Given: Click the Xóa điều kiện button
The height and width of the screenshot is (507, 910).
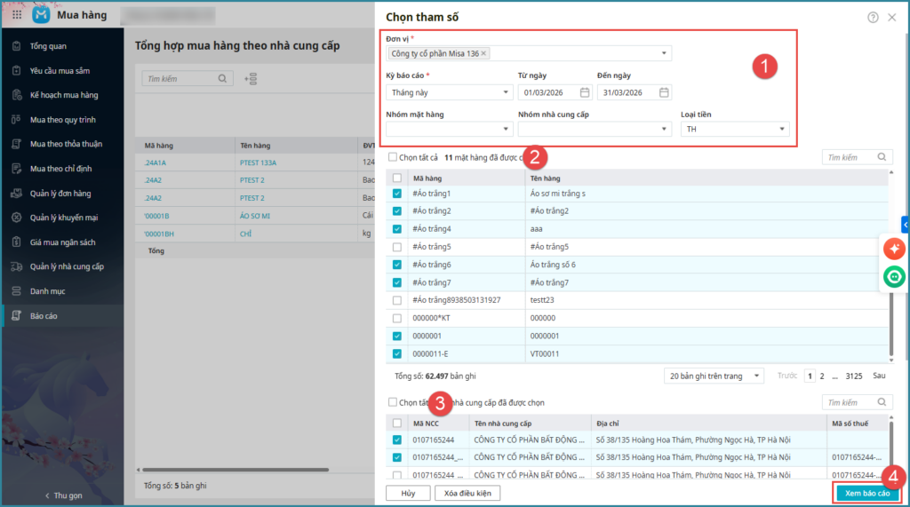Looking at the screenshot, I should click(467, 493).
